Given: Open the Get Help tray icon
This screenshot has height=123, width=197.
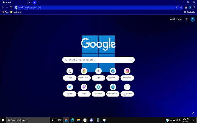Looking at the screenshot, I should 167,120.
